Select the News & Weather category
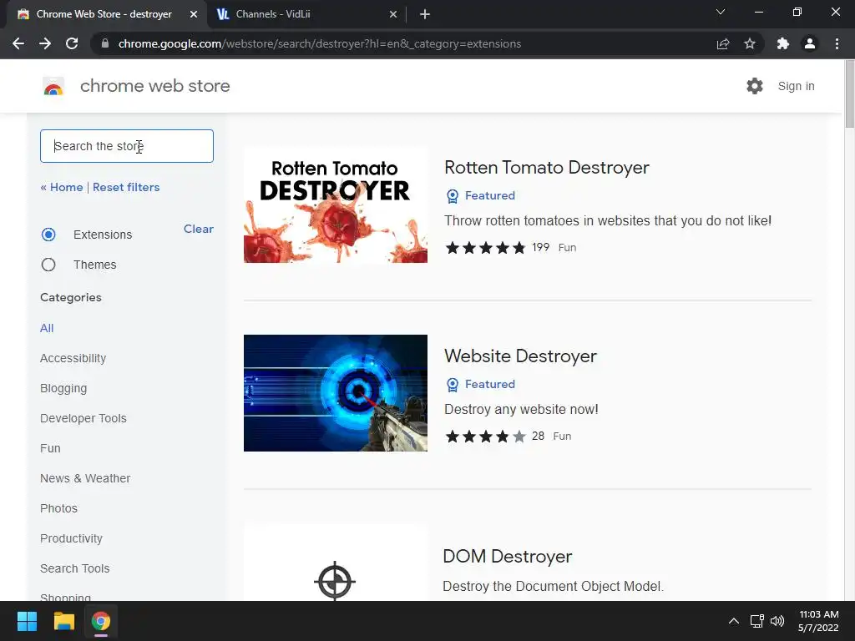This screenshot has height=641, width=855. [85, 478]
